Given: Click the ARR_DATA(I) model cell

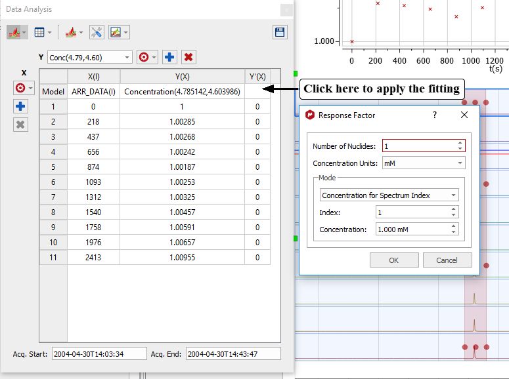Looking at the screenshot, I should pyautogui.click(x=93, y=92).
